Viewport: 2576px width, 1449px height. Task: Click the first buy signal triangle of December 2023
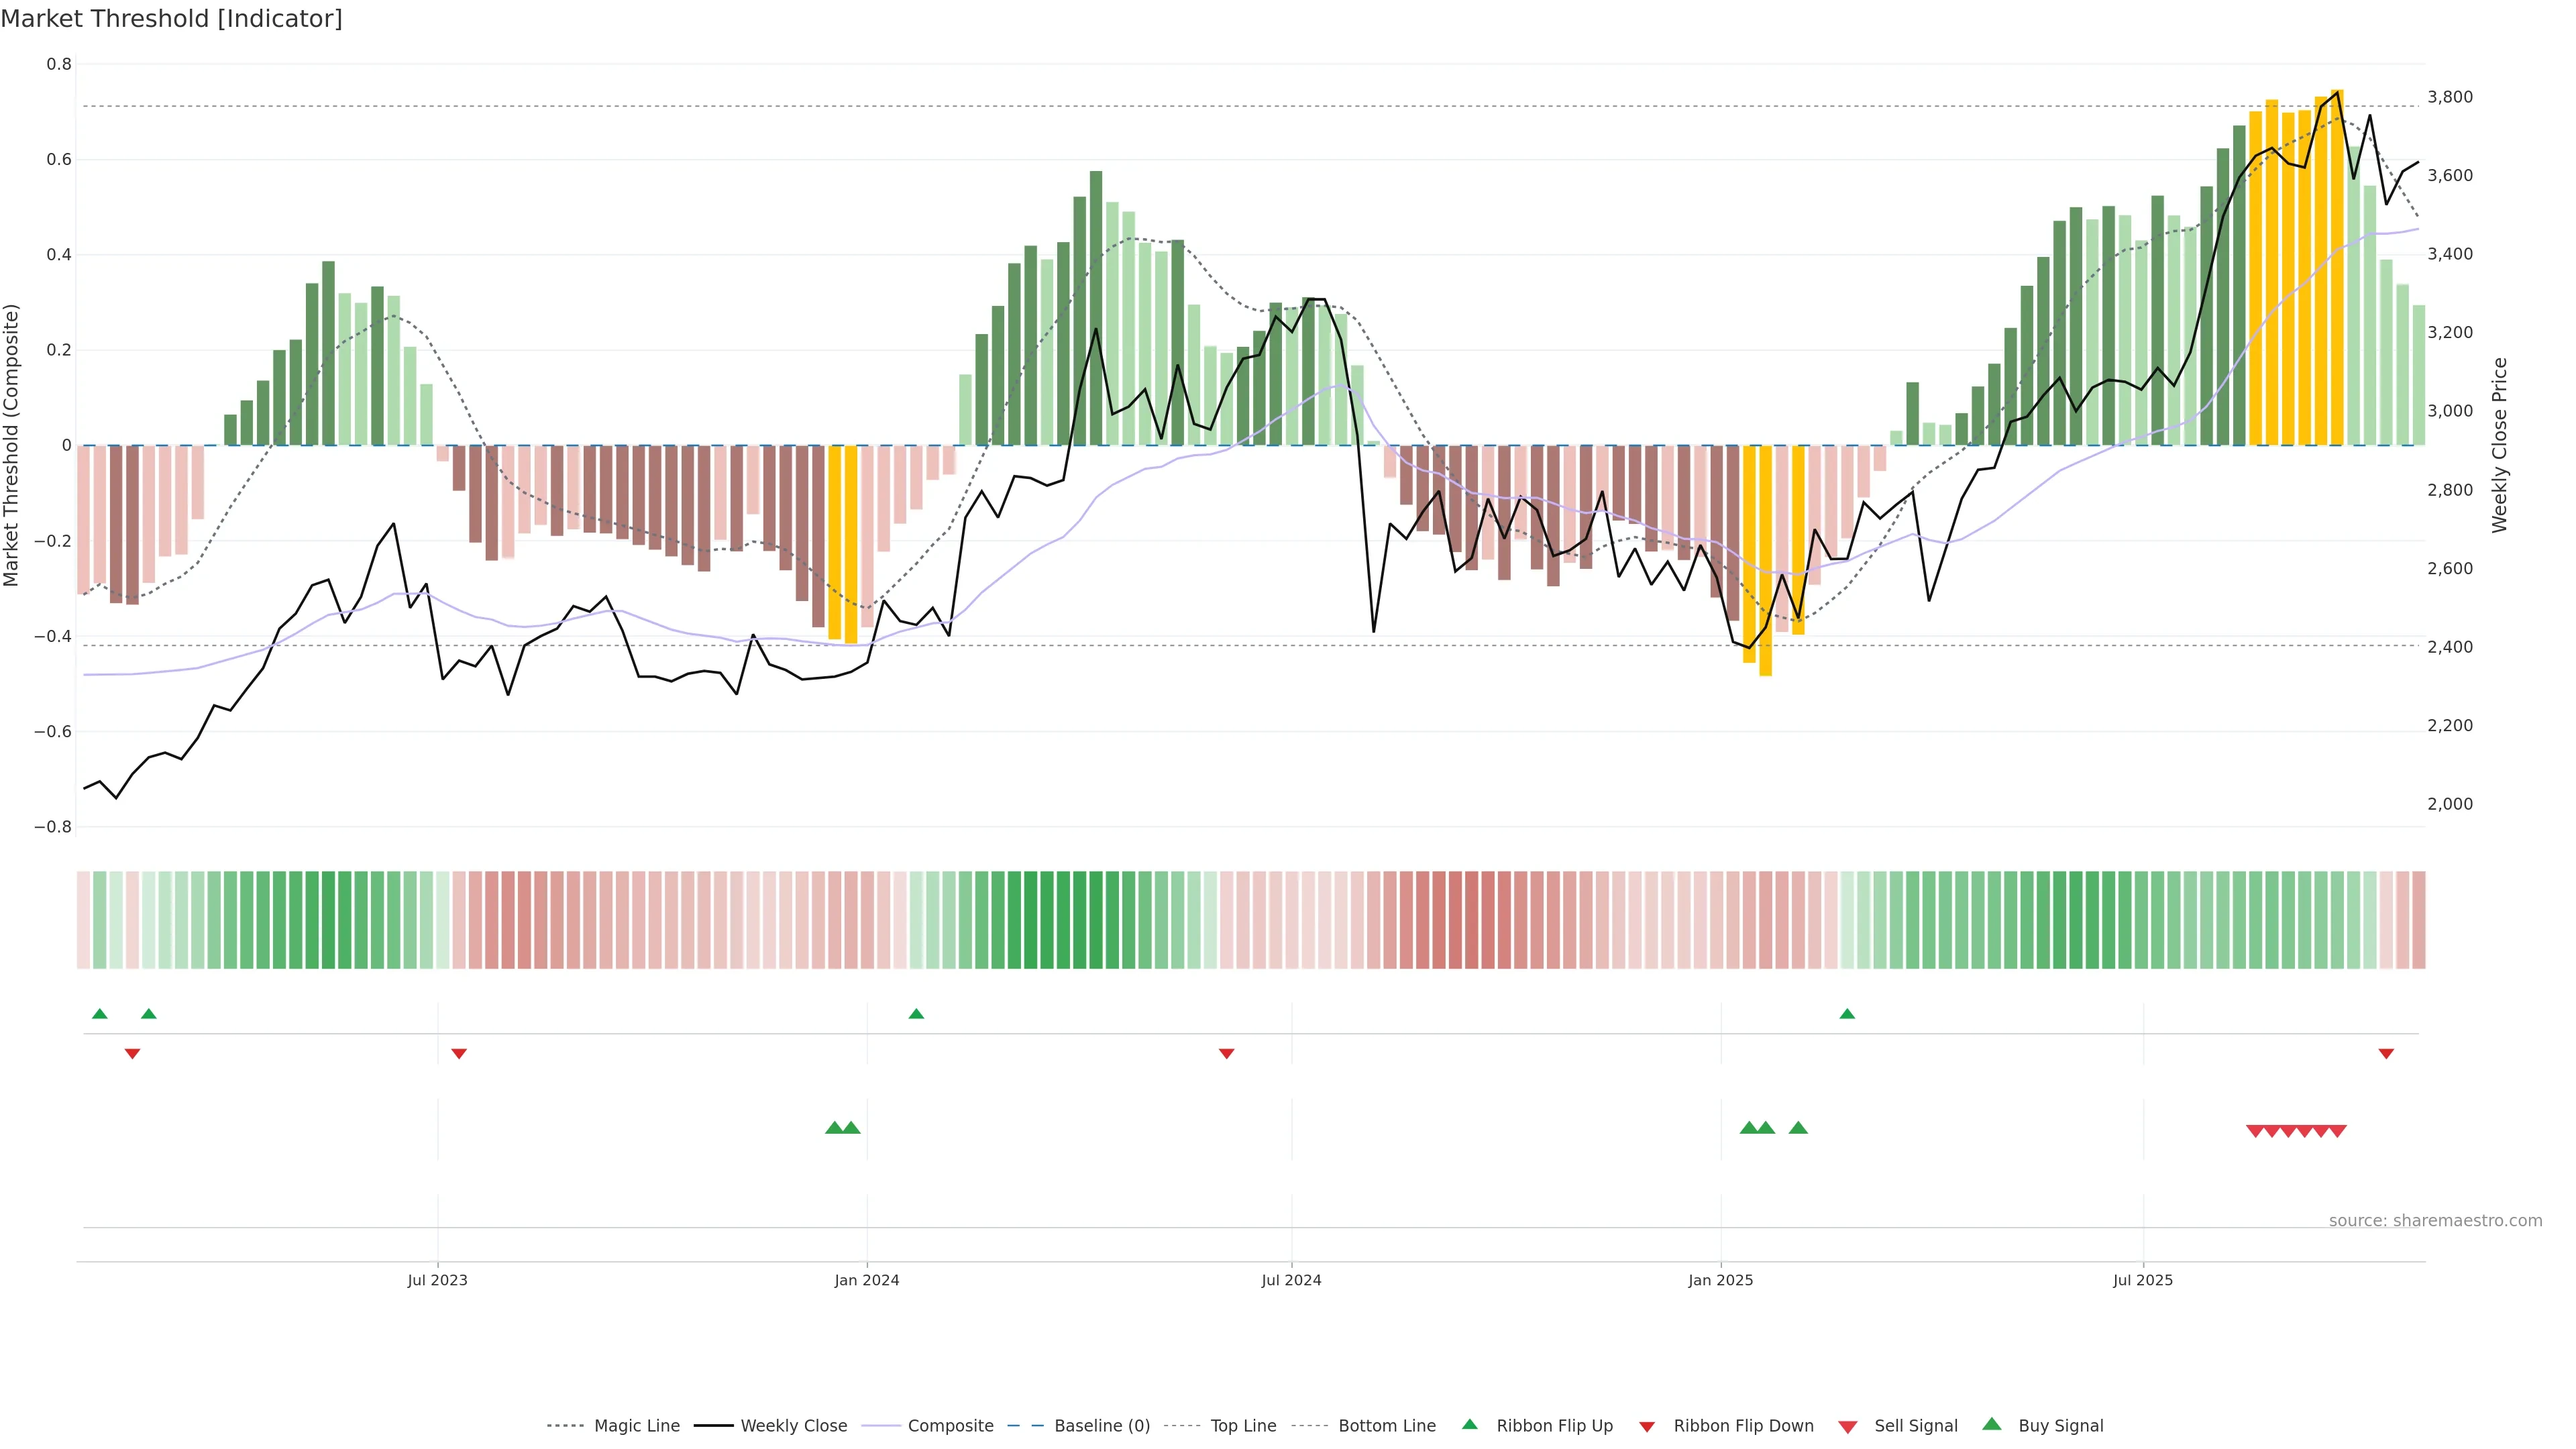point(834,1128)
